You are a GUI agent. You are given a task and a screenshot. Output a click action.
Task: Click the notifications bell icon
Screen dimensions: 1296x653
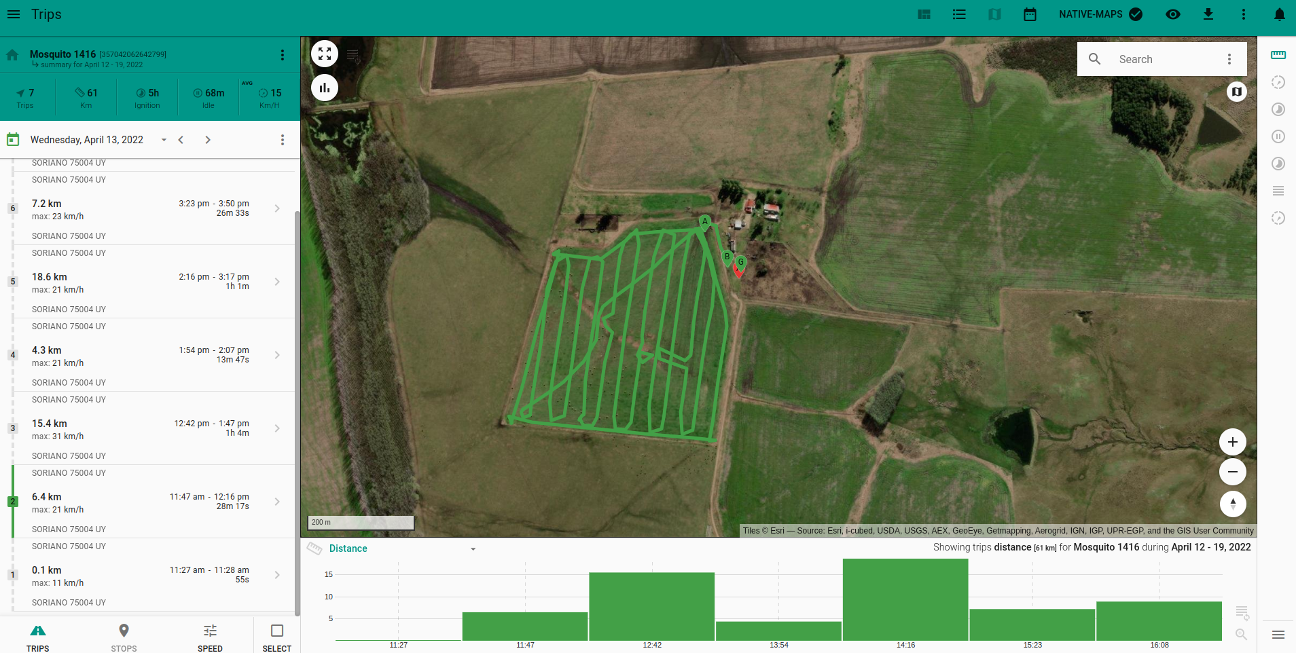pyautogui.click(x=1279, y=14)
